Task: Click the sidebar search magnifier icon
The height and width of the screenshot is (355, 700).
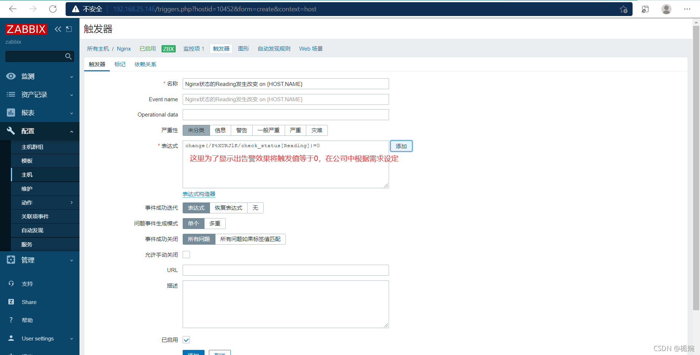Action: tap(68, 56)
